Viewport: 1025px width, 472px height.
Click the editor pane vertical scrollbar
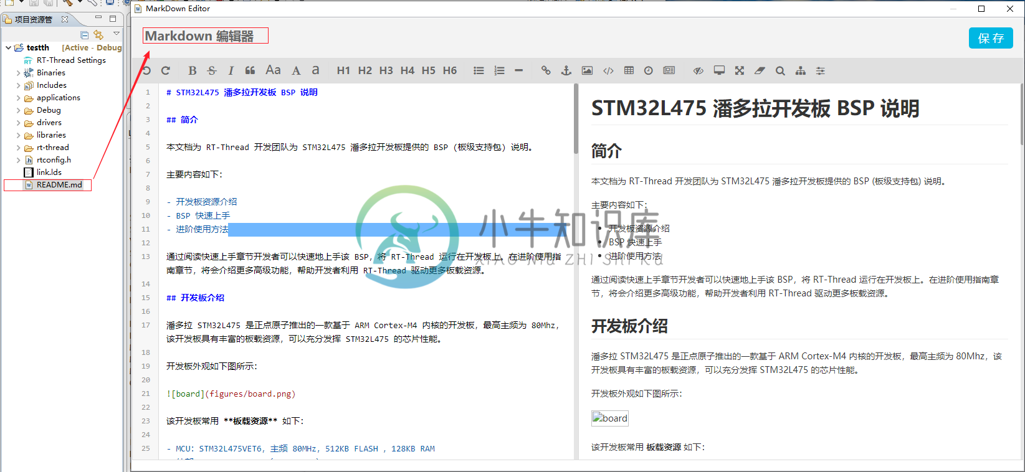[x=576, y=119]
